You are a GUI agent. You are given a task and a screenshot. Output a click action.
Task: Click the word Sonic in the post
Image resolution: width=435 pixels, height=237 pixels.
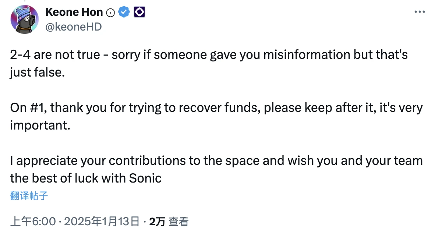[x=145, y=178]
